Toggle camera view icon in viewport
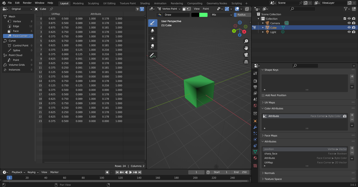358x187 pixels. click(x=246, y=55)
